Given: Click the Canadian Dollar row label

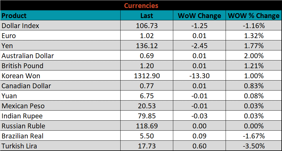Looking at the screenshot, I should pyautogui.click(x=26, y=86).
